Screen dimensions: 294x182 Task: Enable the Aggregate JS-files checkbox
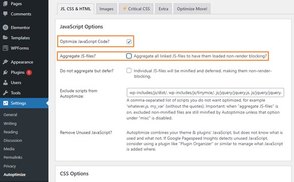[x=129, y=56]
